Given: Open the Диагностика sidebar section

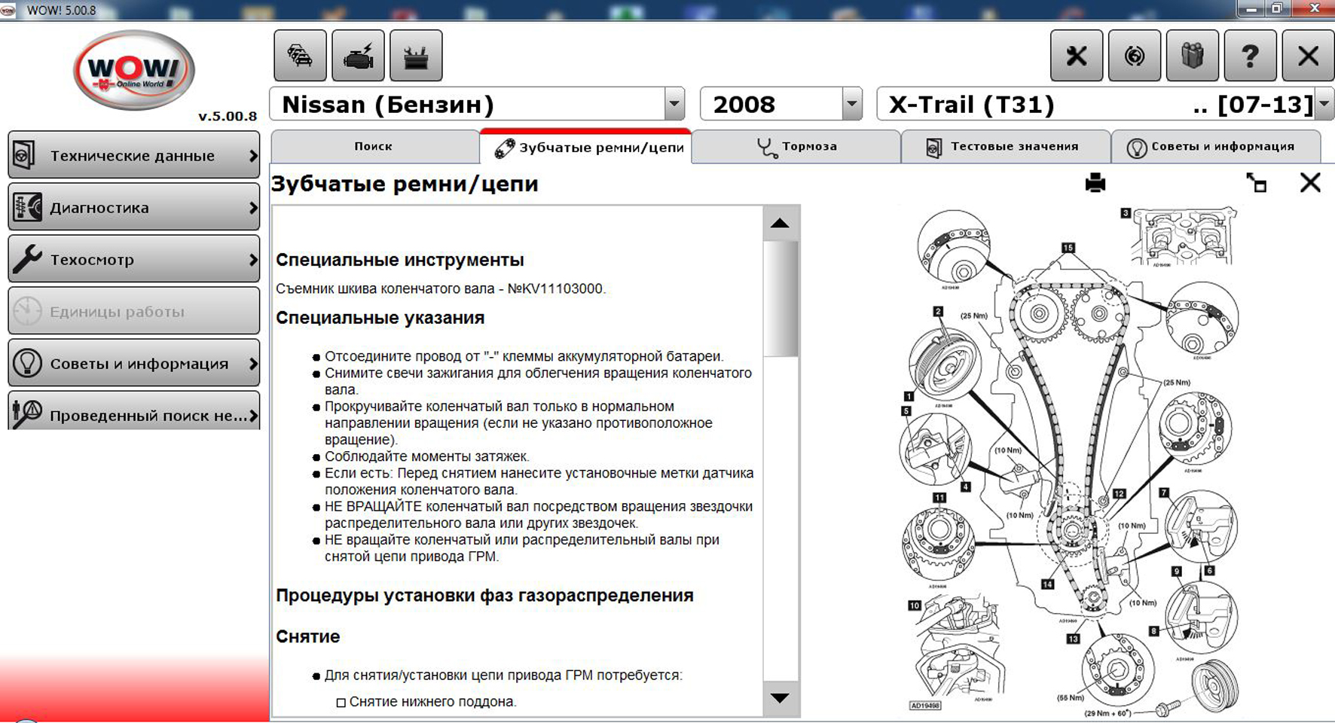Looking at the screenshot, I should pyautogui.click(x=134, y=208).
